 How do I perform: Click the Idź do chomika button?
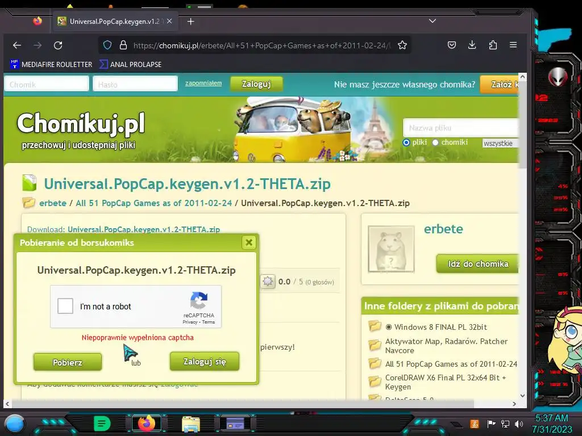[x=477, y=263]
